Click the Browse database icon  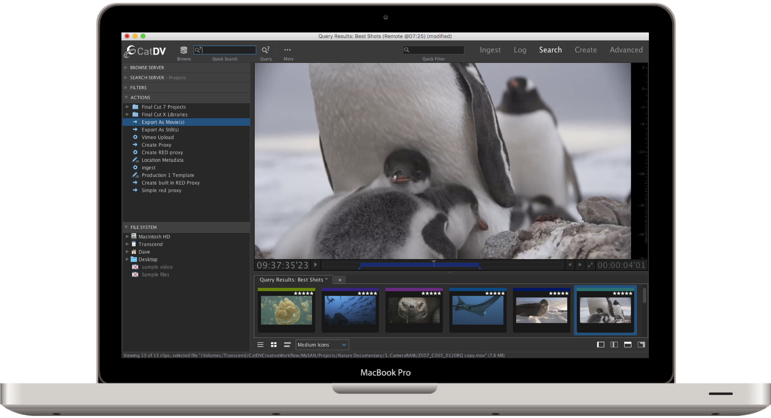click(183, 50)
